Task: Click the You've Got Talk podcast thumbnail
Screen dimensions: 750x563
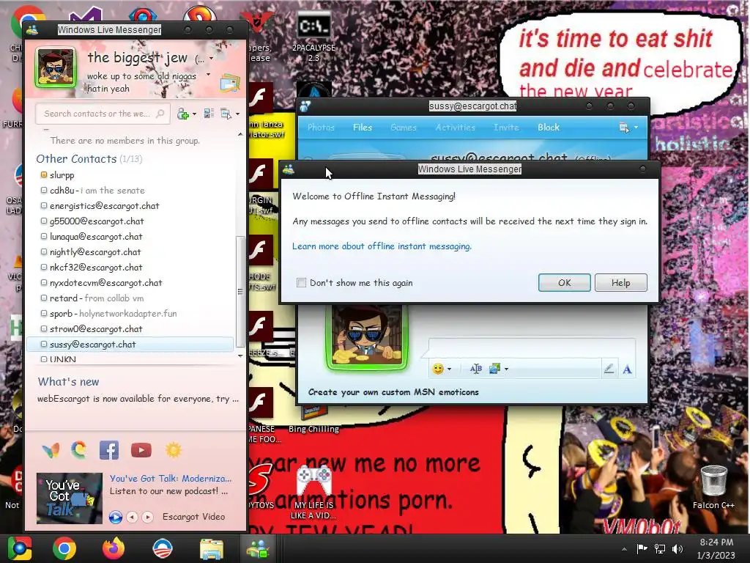Action: (x=70, y=498)
